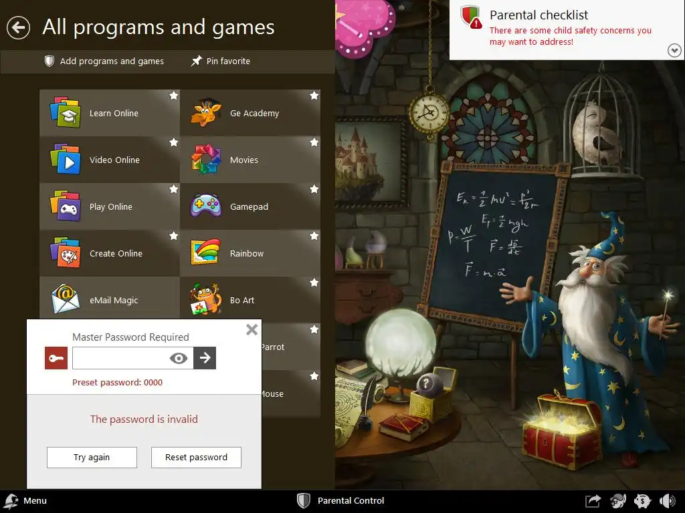This screenshot has height=513, width=685.
Task: Open the eMail Magic envelope icon
Action: pyautogui.click(x=66, y=299)
